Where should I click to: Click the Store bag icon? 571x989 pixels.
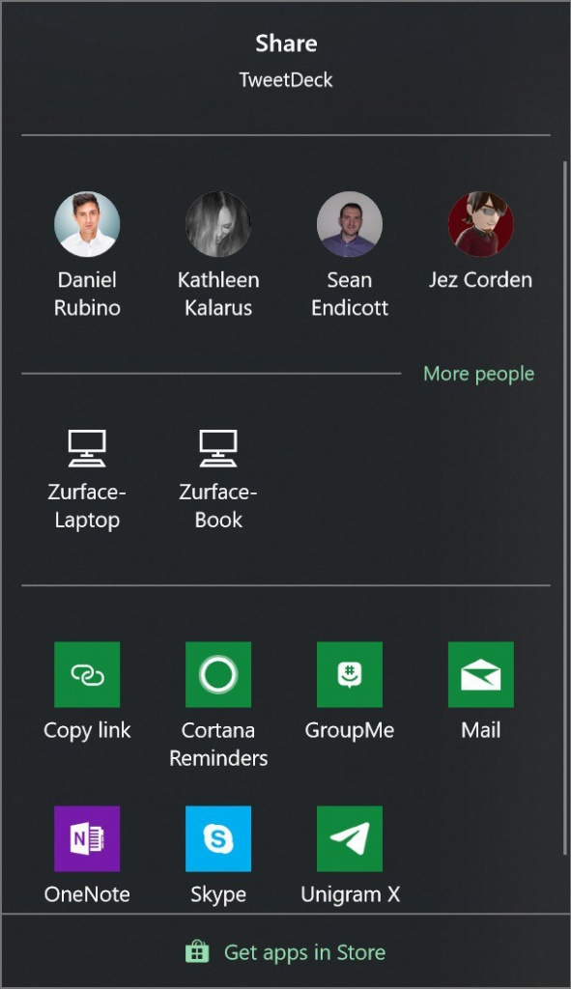197,951
